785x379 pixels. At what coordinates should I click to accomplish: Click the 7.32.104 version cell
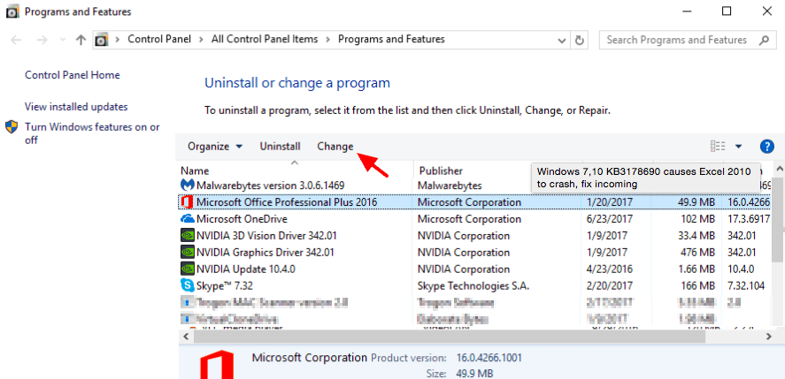[x=746, y=286]
